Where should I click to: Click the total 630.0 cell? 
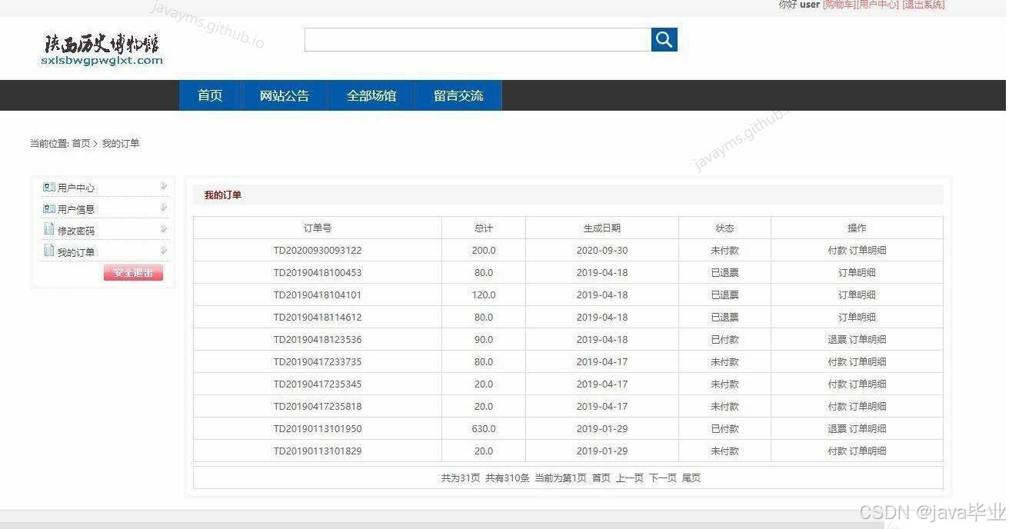[484, 429]
